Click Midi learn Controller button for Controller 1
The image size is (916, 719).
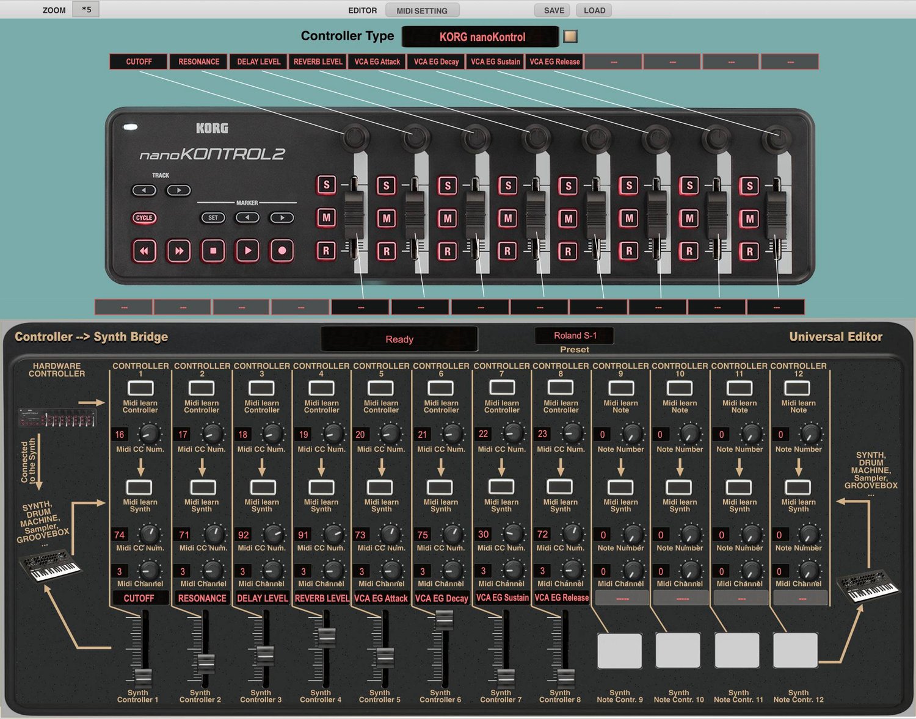140,388
